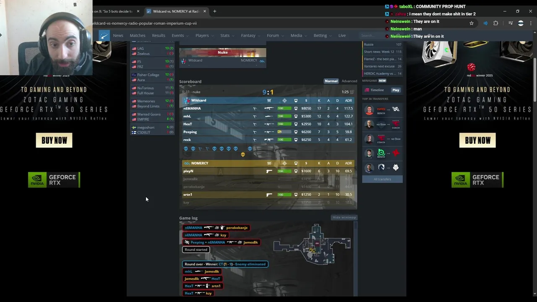537x302 pixels.
Task: Click srtn1's pistol weapon icon
Action: [269, 195]
